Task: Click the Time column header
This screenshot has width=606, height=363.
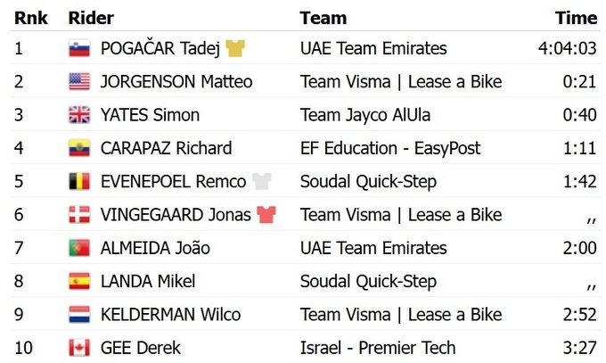Action: coord(576,18)
